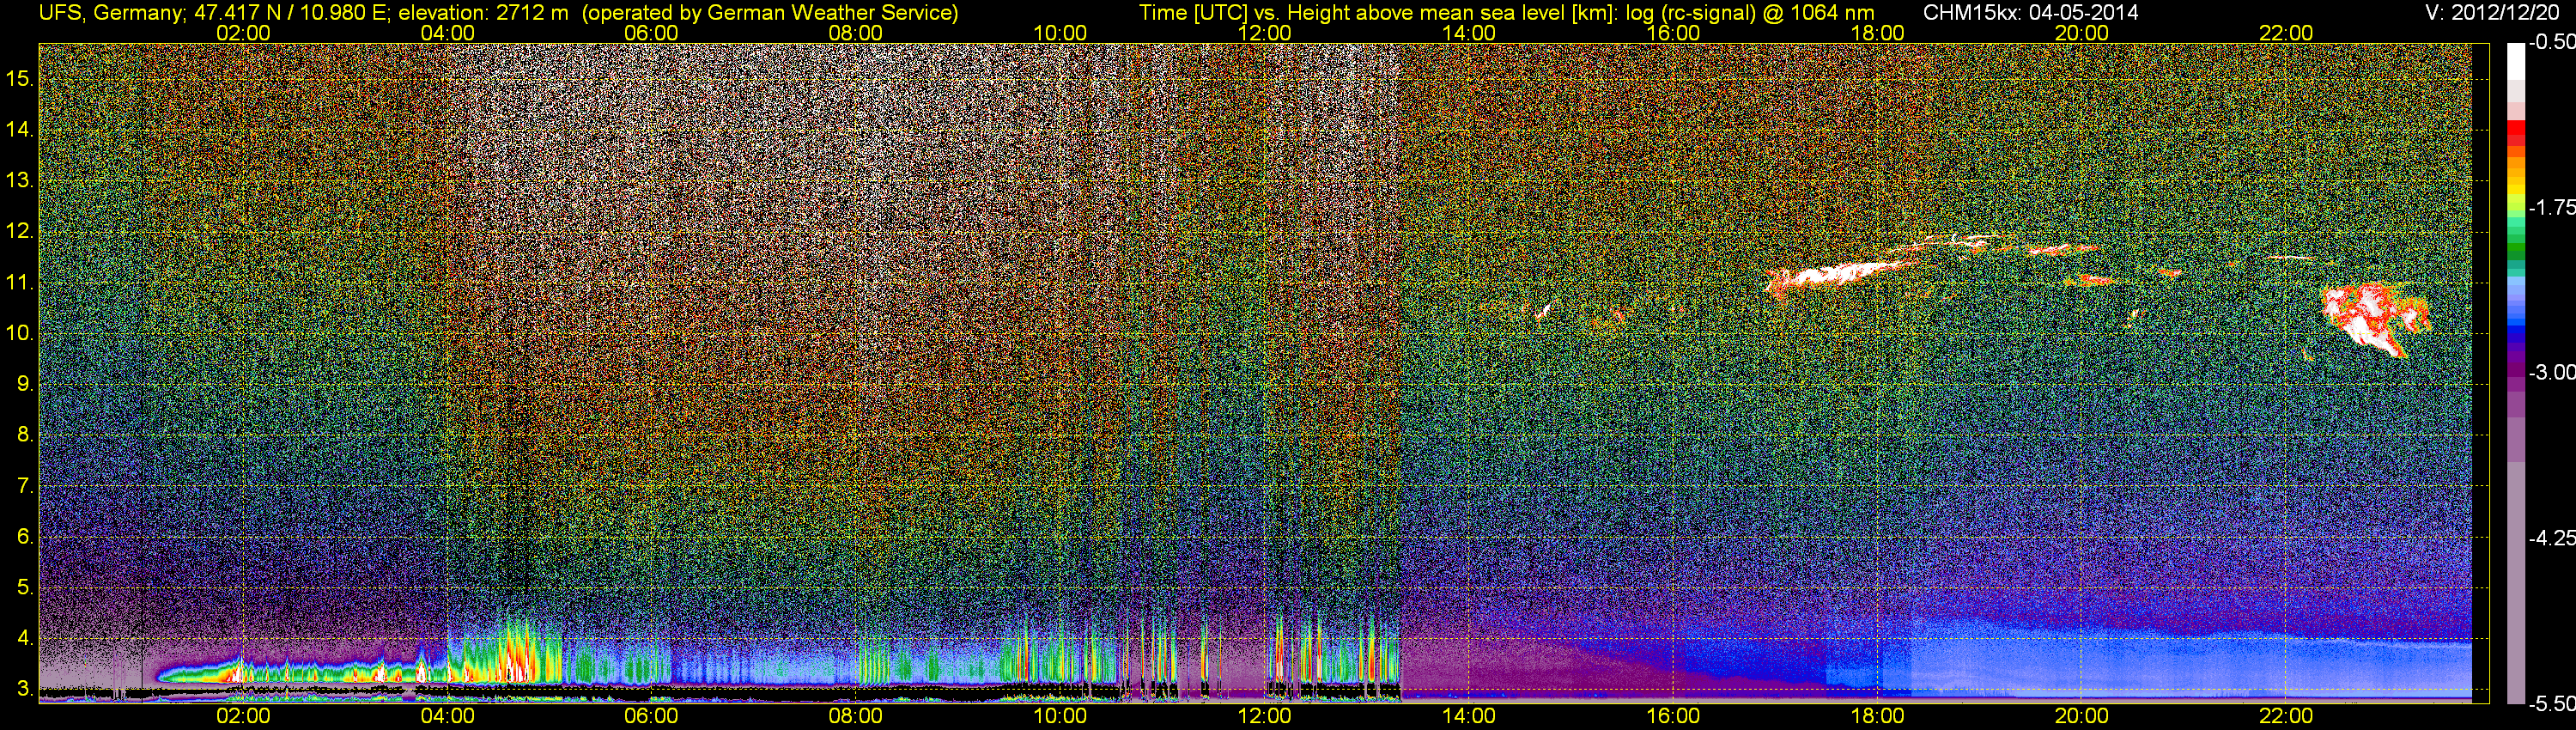This screenshot has width=2576, height=730.
Task: Click the '12:00' label on lower time axis
Action: coord(1264,716)
